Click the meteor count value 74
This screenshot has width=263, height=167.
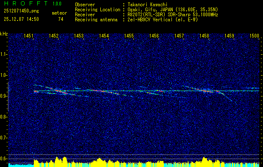pyautogui.click(x=61, y=19)
